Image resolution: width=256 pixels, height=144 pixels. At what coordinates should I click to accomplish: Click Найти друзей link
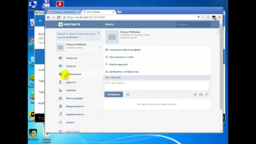[118, 64]
